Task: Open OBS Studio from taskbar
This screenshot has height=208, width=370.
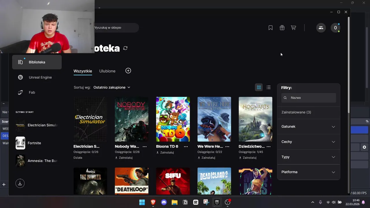Action: pyautogui.click(x=228, y=202)
